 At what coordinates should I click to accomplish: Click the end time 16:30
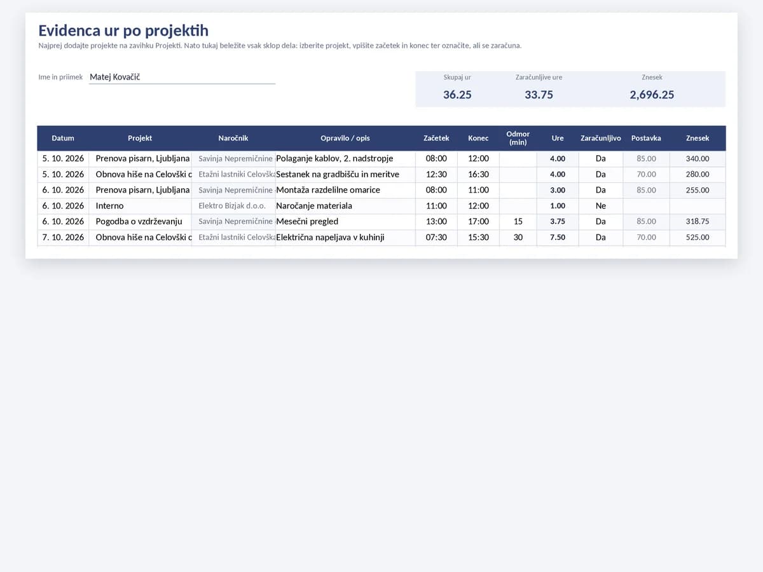(x=478, y=174)
